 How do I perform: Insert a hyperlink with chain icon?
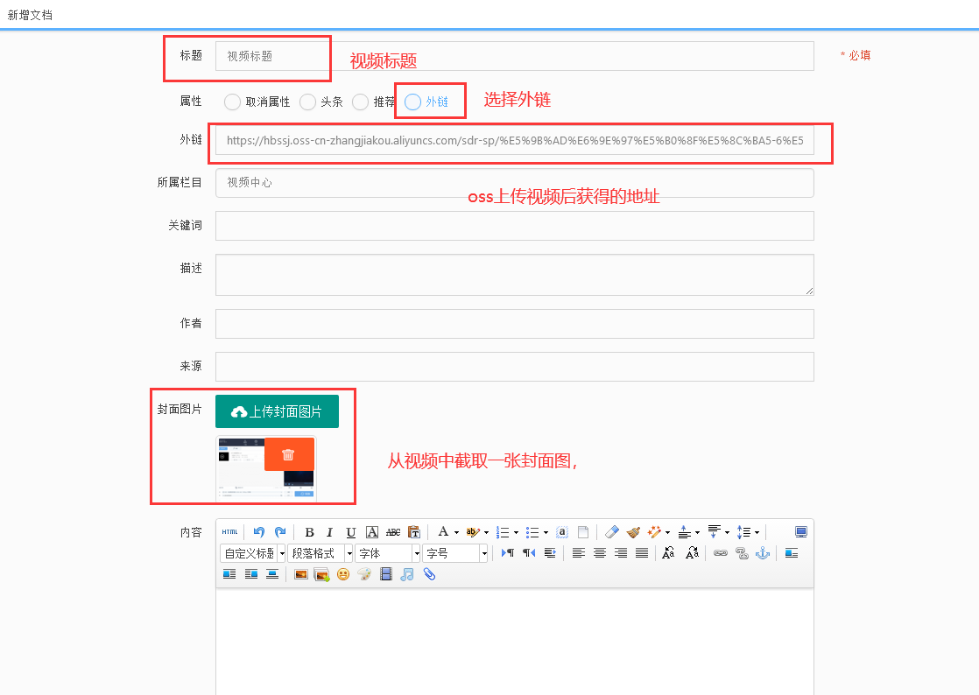(x=721, y=553)
